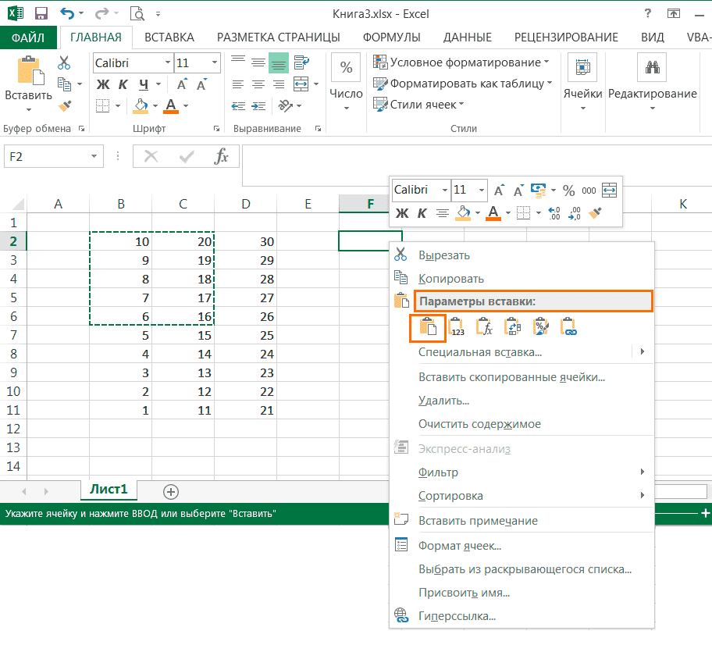
Task: Click the Paste Values (123) icon
Action: point(457,326)
